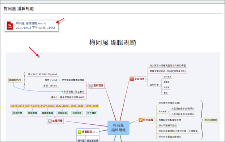
Task: Select the 各組擬稿 stage box
Action: click(33, 113)
